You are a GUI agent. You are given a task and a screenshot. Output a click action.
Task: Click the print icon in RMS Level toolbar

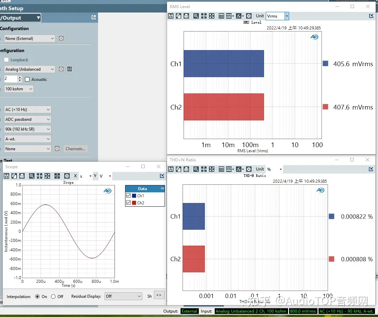[186, 16]
